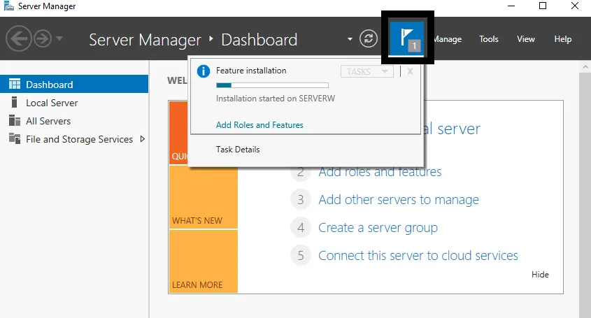Expand File and Storage Services arrow
591x318 pixels.
[143, 139]
